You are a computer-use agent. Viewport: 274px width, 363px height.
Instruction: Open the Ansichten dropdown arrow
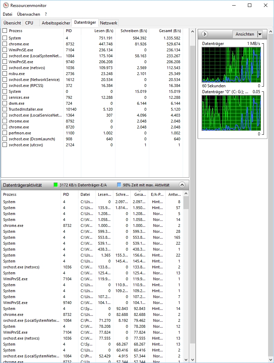tap(260, 34)
